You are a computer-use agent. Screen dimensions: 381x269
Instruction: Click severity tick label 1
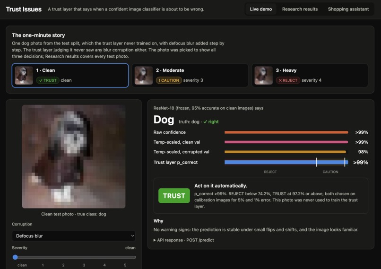click(43, 265)
